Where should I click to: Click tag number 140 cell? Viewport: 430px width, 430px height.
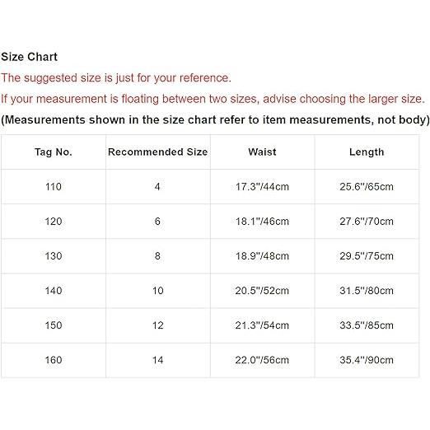pyautogui.click(x=54, y=291)
